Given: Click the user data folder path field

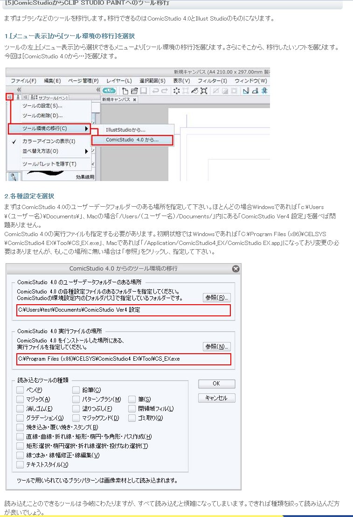Looking at the screenshot, I should point(124,310).
